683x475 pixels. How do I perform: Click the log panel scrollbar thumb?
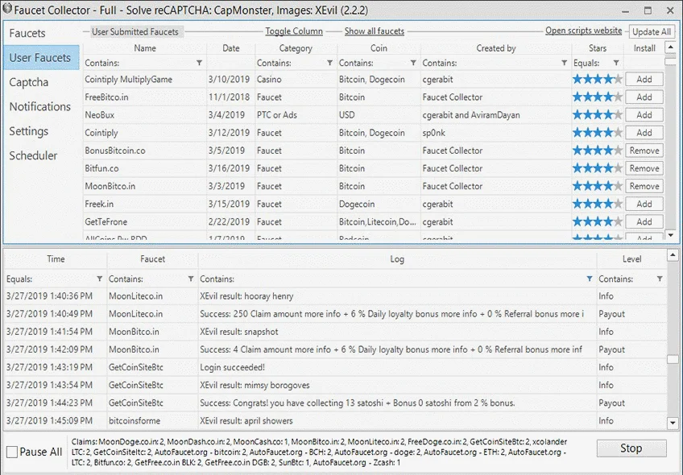[673, 359]
